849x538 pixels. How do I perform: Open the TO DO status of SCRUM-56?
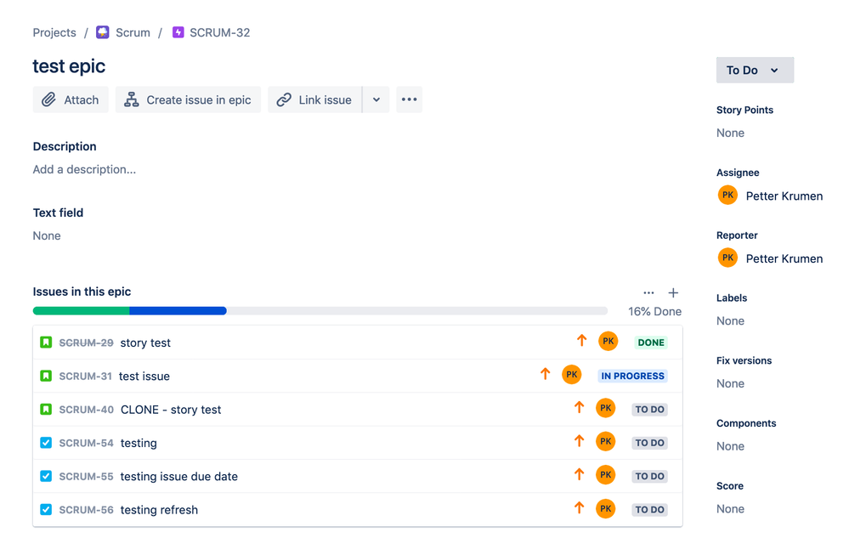[x=650, y=510]
